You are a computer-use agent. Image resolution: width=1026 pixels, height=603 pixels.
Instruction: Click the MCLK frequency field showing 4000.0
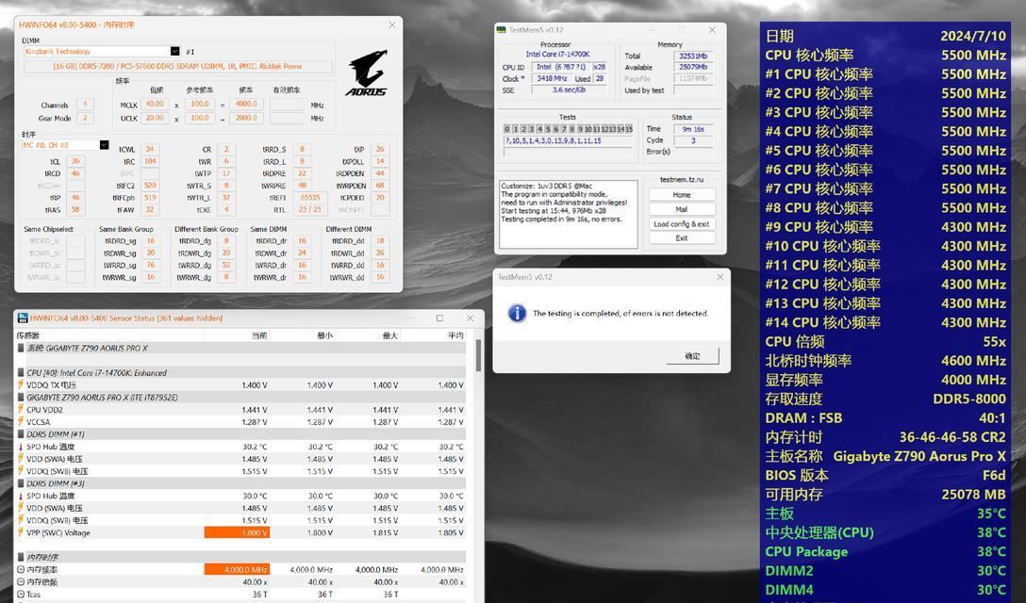(x=246, y=105)
